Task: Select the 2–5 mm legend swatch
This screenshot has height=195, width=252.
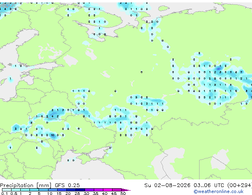Action: [x=34, y=190]
